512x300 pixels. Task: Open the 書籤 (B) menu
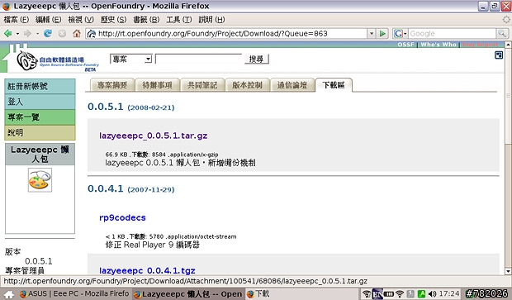(146, 20)
